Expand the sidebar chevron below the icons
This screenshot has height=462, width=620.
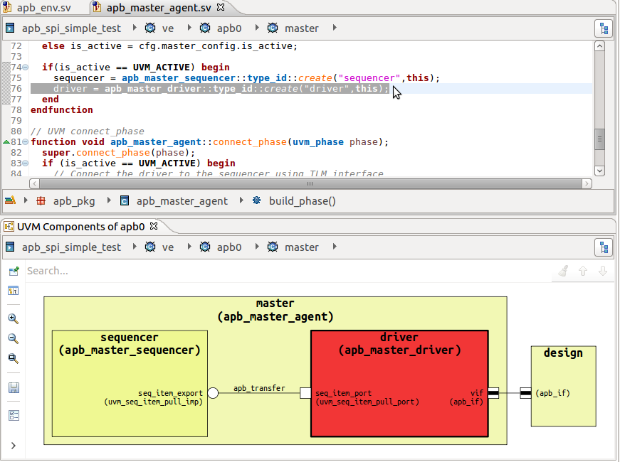click(13, 446)
